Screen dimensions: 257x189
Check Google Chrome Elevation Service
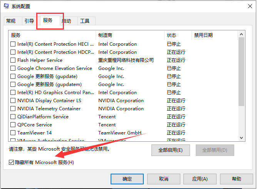pos(13,68)
